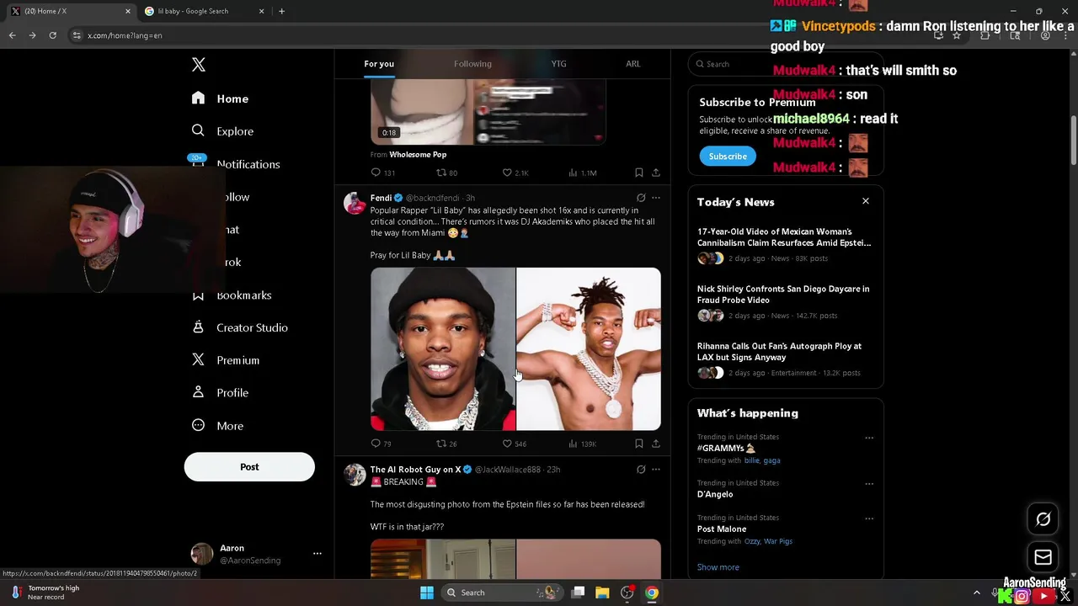The width and height of the screenshot is (1078, 606).
Task: Switch to the For you tab
Action: pos(379,64)
